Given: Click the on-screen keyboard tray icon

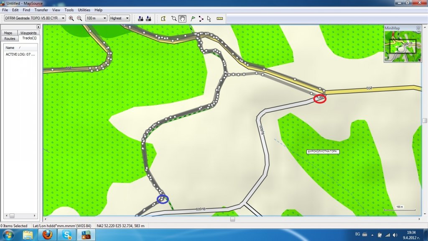Looking at the screenshot, I should (x=364, y=234).
